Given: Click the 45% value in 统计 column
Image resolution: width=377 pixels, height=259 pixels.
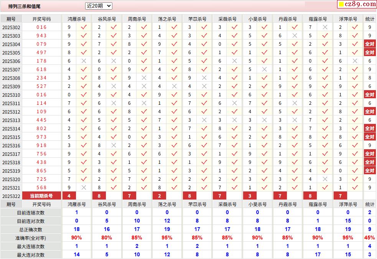Looking at the screenshot, I should click(x=370, y=238).
